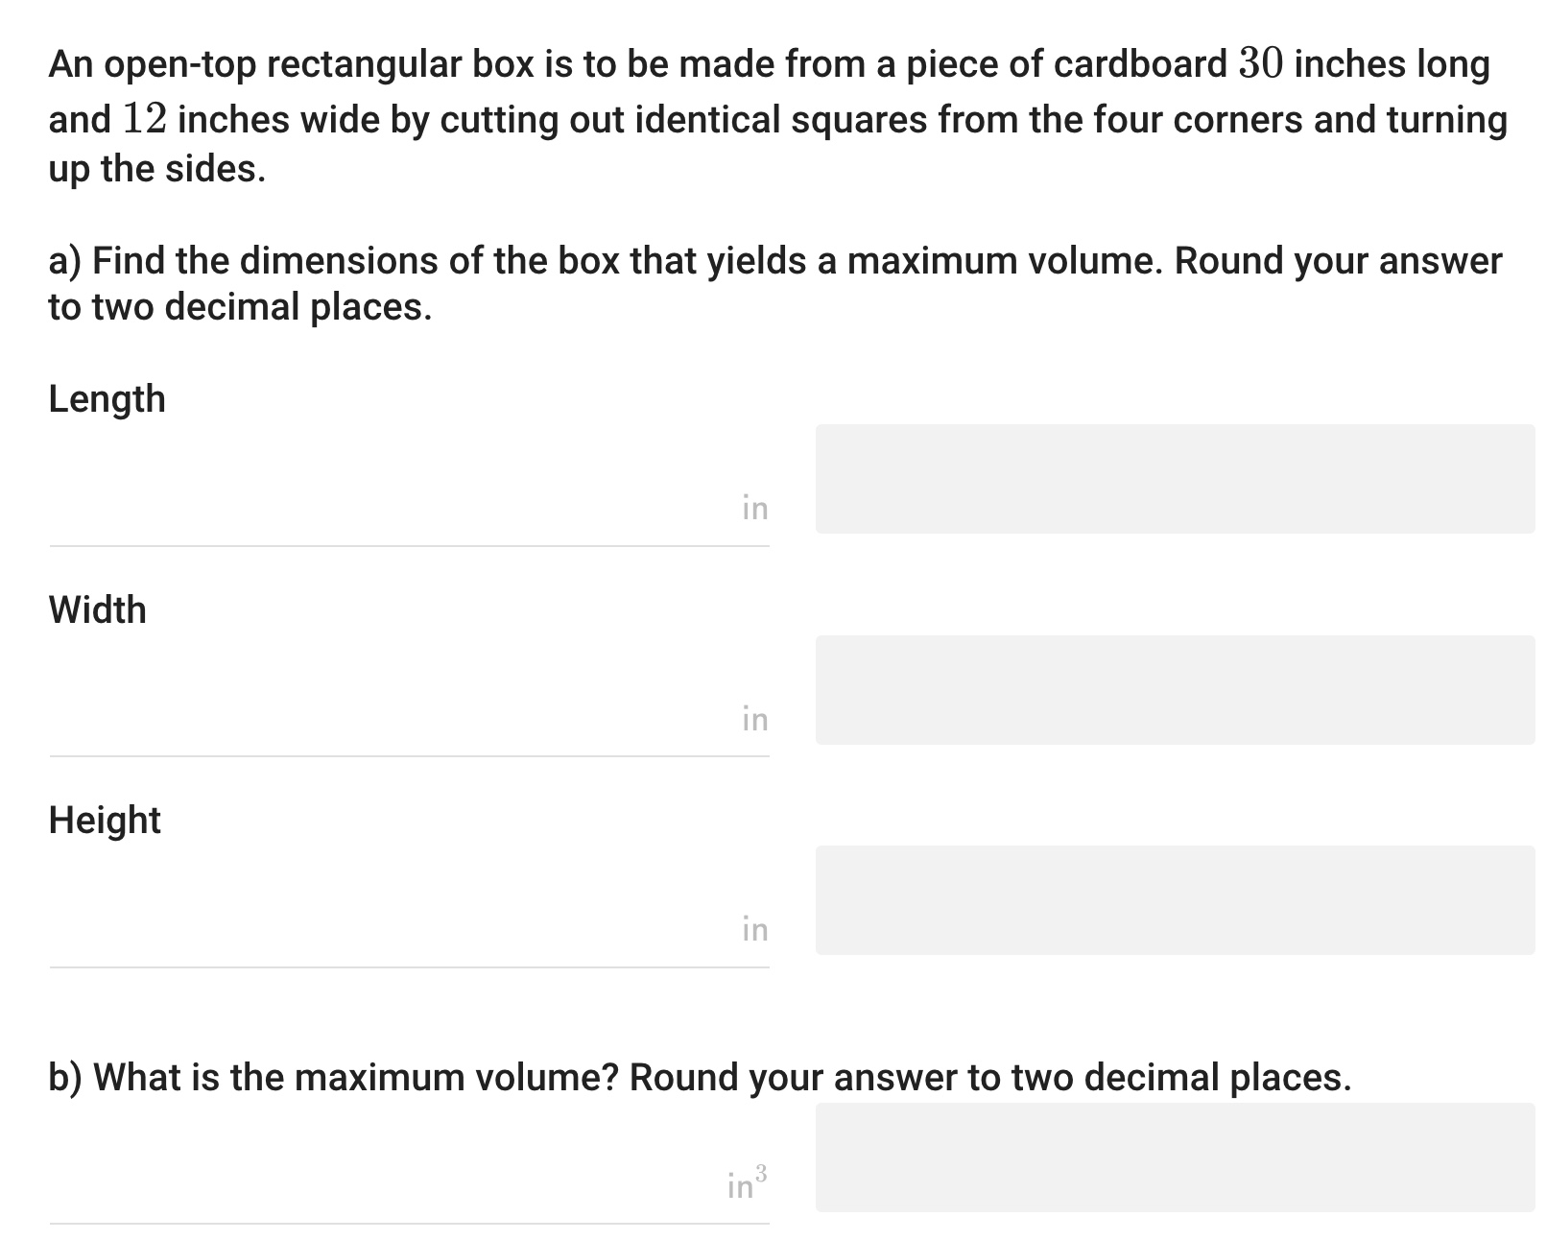Viewport: 1547px width, 1240px height.
Task: Select the 'Height' field label text
Action: click(105, 820)
